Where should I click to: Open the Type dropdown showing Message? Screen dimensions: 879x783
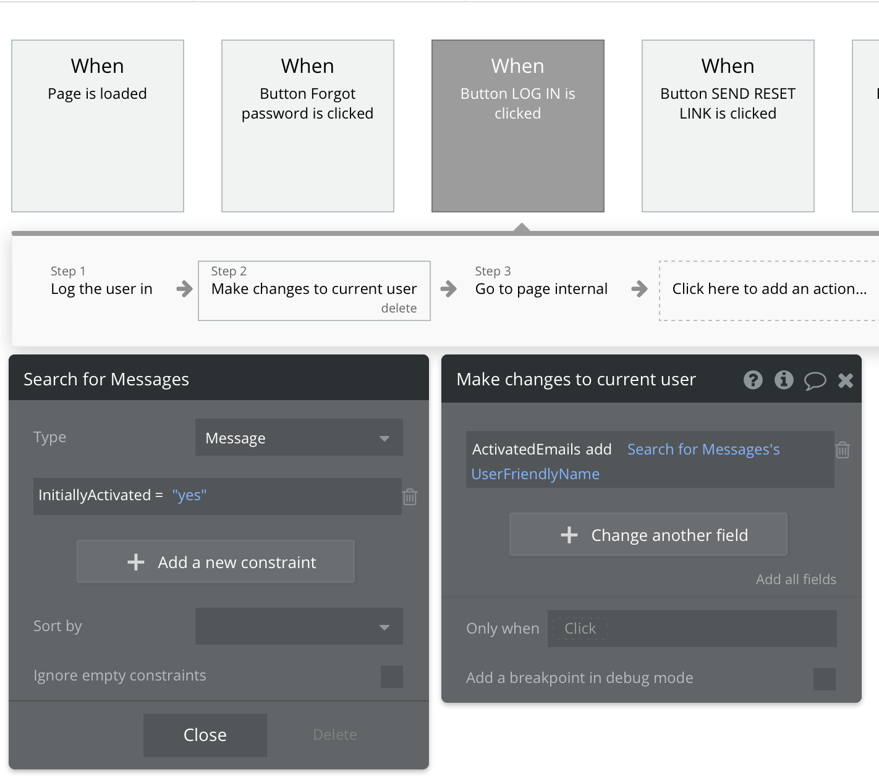tap(299, 437)
